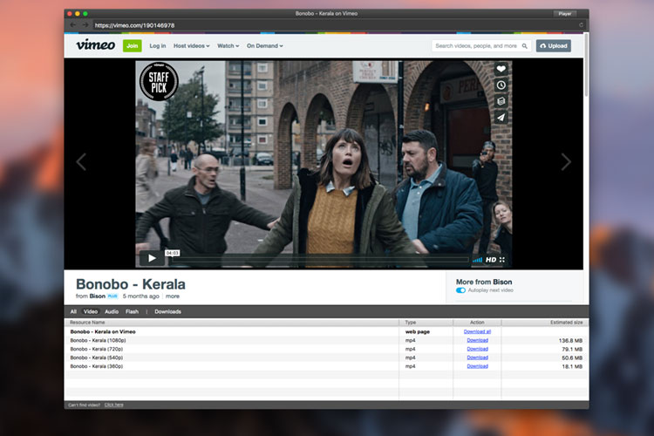This screenshot has height=436, width=654.
Task: Go to next video arrow
Action: (x=566, y=162)
